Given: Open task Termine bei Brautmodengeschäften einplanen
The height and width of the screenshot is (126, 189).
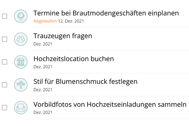Looking at the screenshot, I should 106,13.
